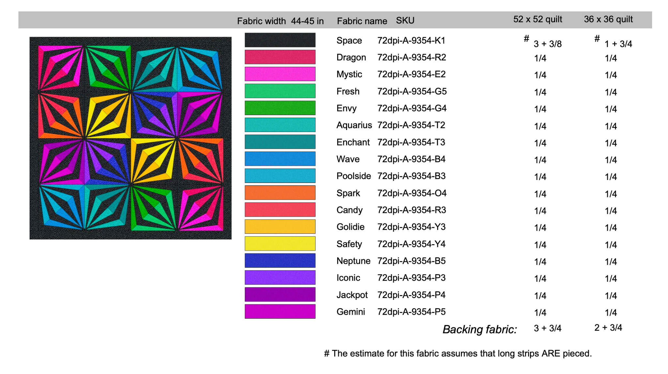The image size is (668, 374).
Task: Select the SKU '72dpi-A-9354-T3'
Action: point(411,142)
